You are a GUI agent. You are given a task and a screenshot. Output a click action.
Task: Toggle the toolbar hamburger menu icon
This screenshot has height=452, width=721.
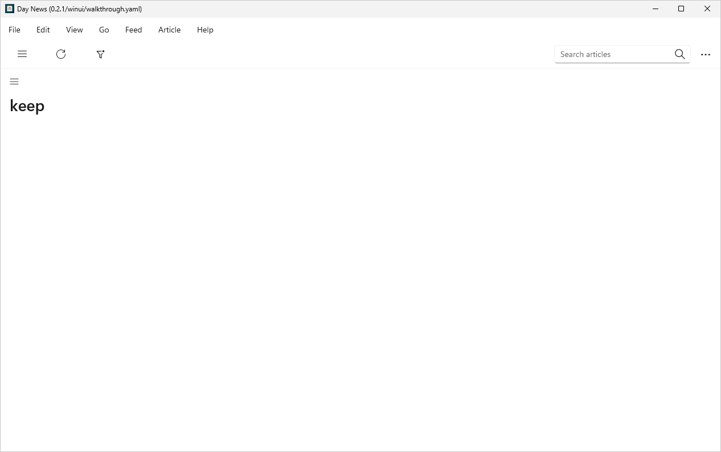coord(22,54)
